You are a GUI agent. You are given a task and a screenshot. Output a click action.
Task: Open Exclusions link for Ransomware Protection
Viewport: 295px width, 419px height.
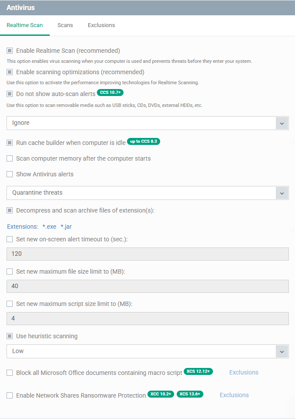pyautogui.click(x=234, y=395)
